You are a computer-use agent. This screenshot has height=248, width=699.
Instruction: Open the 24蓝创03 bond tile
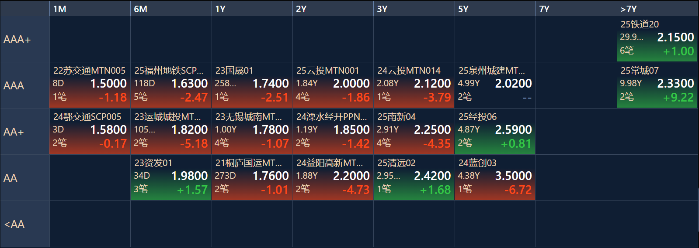pos(495,178)
